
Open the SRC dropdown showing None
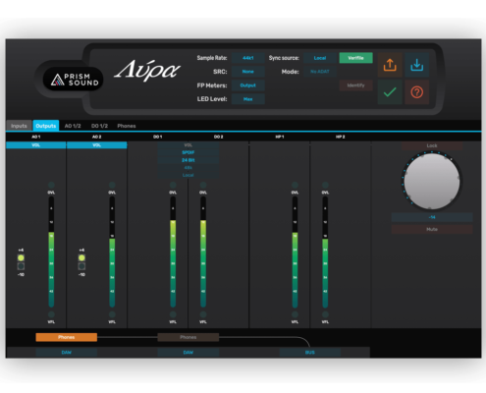coord(248,72)
